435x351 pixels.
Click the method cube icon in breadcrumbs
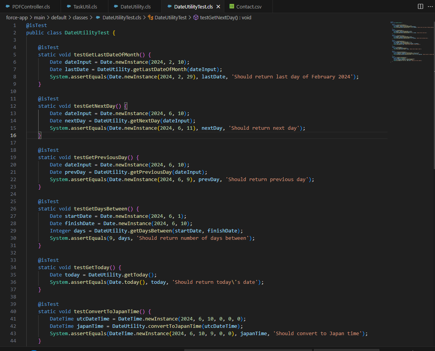click(x=196, y=17)
